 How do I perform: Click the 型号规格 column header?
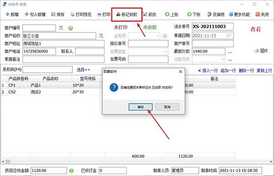point(88,79)
